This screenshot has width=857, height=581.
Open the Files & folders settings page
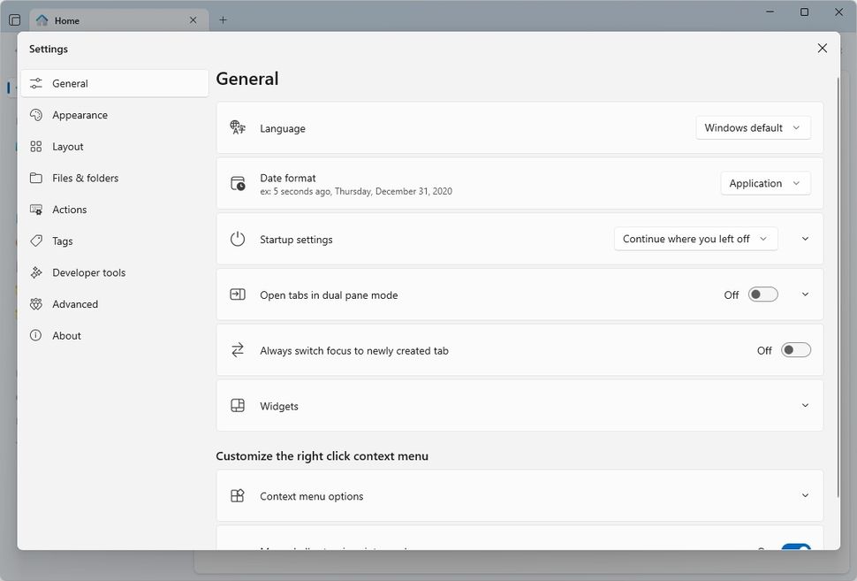(x=85, y=178)
